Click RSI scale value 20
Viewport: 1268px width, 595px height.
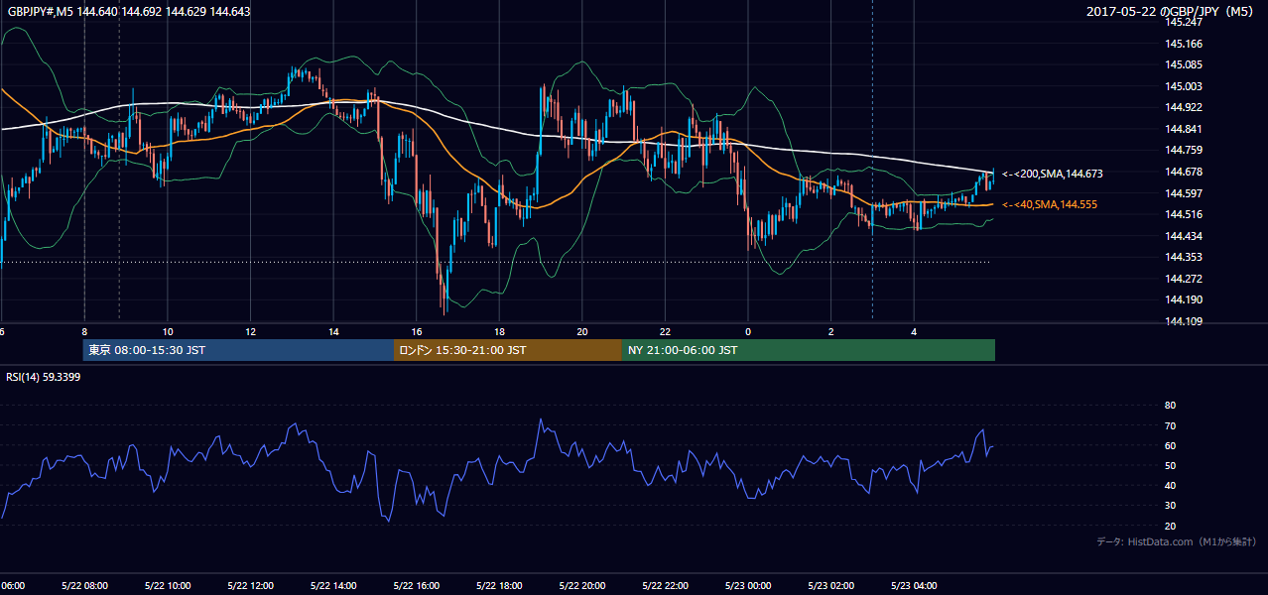pyautogui.click(x=1170, y=526)
